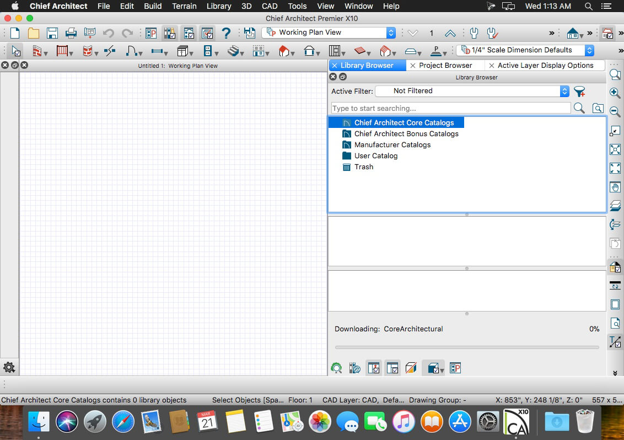The height and width of the screenshot is (440, 624).
Task: Open the Cabinet tools dropdown
Action: click(185, 51)
